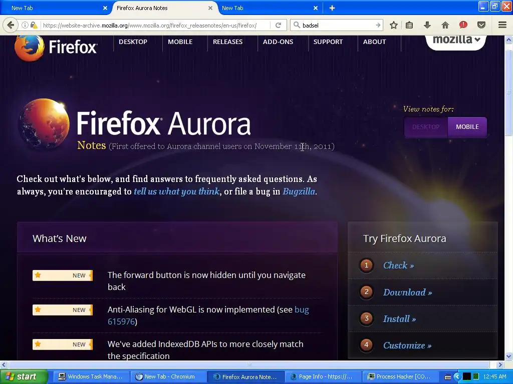Screen dimensions: 513x384
Task: Open the Bugzilla link
Action: pyautogui.click(x=299, y=191)
